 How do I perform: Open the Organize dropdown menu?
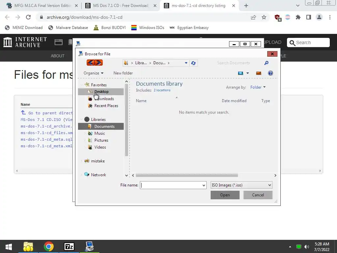pyautogui.click(x=93, y=73)
